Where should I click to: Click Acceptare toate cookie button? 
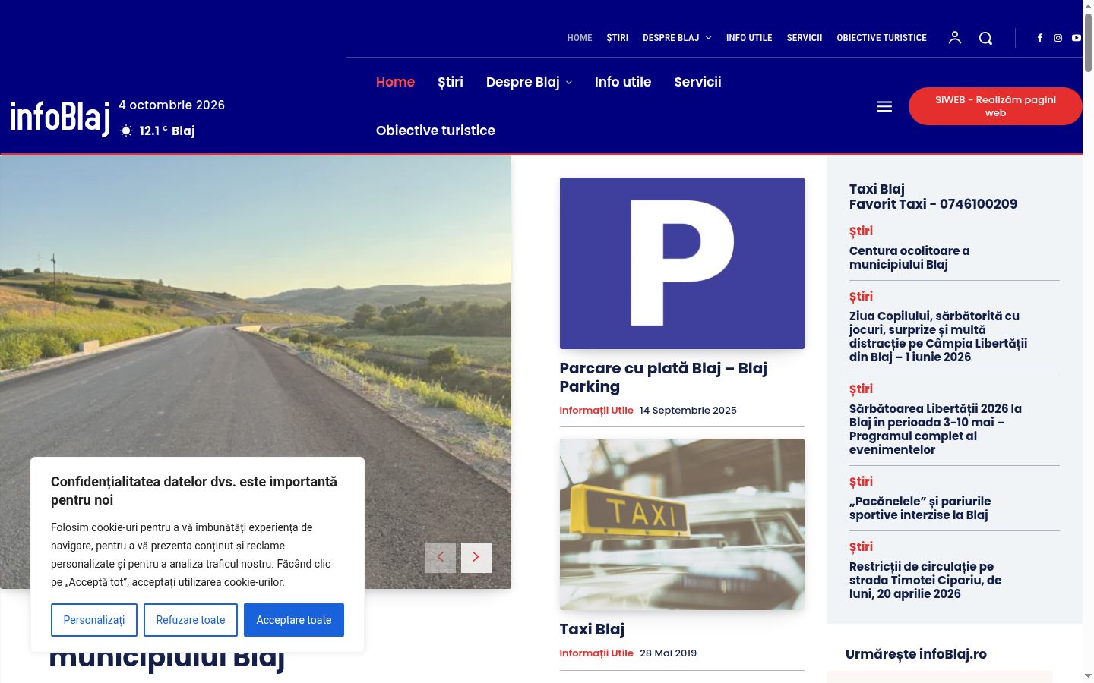[x=294, y=620]
